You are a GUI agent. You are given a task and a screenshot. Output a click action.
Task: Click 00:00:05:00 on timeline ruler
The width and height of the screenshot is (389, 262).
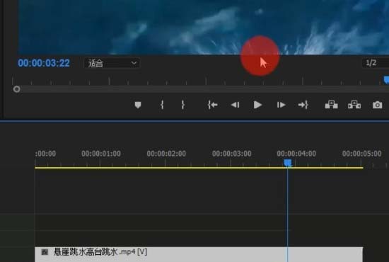(361, 154)
